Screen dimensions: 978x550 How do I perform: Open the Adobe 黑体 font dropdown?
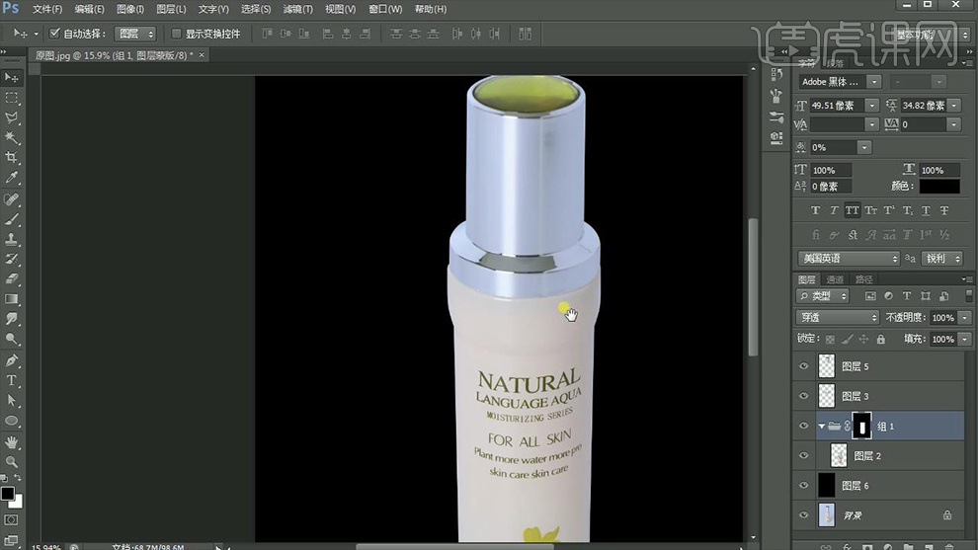pos(874,82)
